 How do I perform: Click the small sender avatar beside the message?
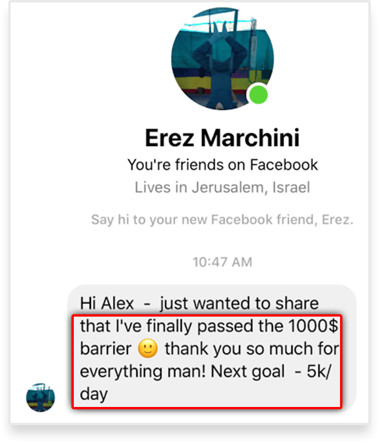coord(40,398)
